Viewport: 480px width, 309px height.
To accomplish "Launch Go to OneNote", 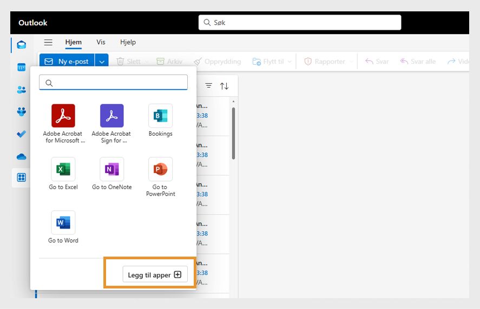I will click(111, 173).
